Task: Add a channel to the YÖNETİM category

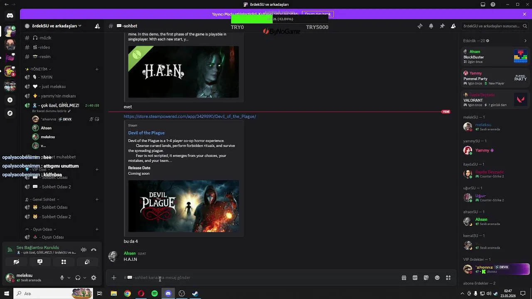Action: pyautogui.click(x=97, y=69)
